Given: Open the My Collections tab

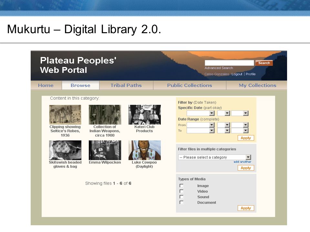Looking at the screenshot, I should pos(257,85).
